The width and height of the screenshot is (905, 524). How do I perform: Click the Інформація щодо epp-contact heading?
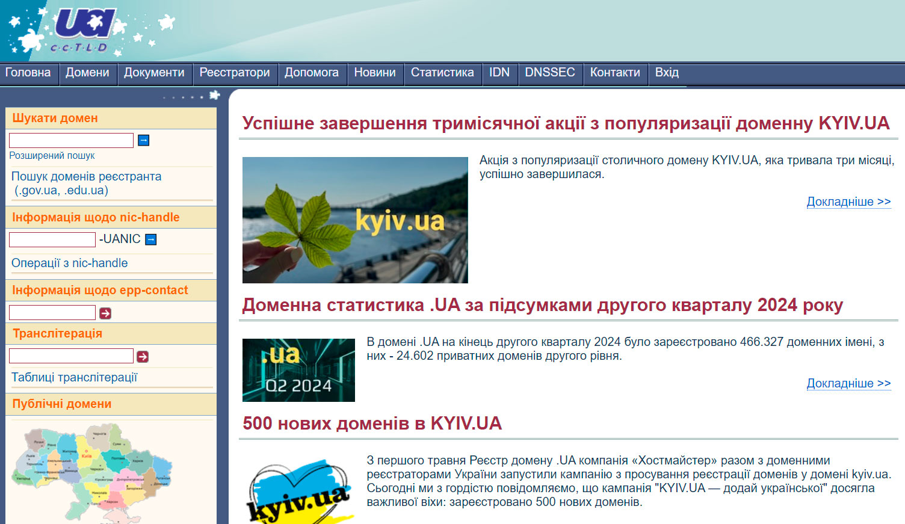coord(100,291)
